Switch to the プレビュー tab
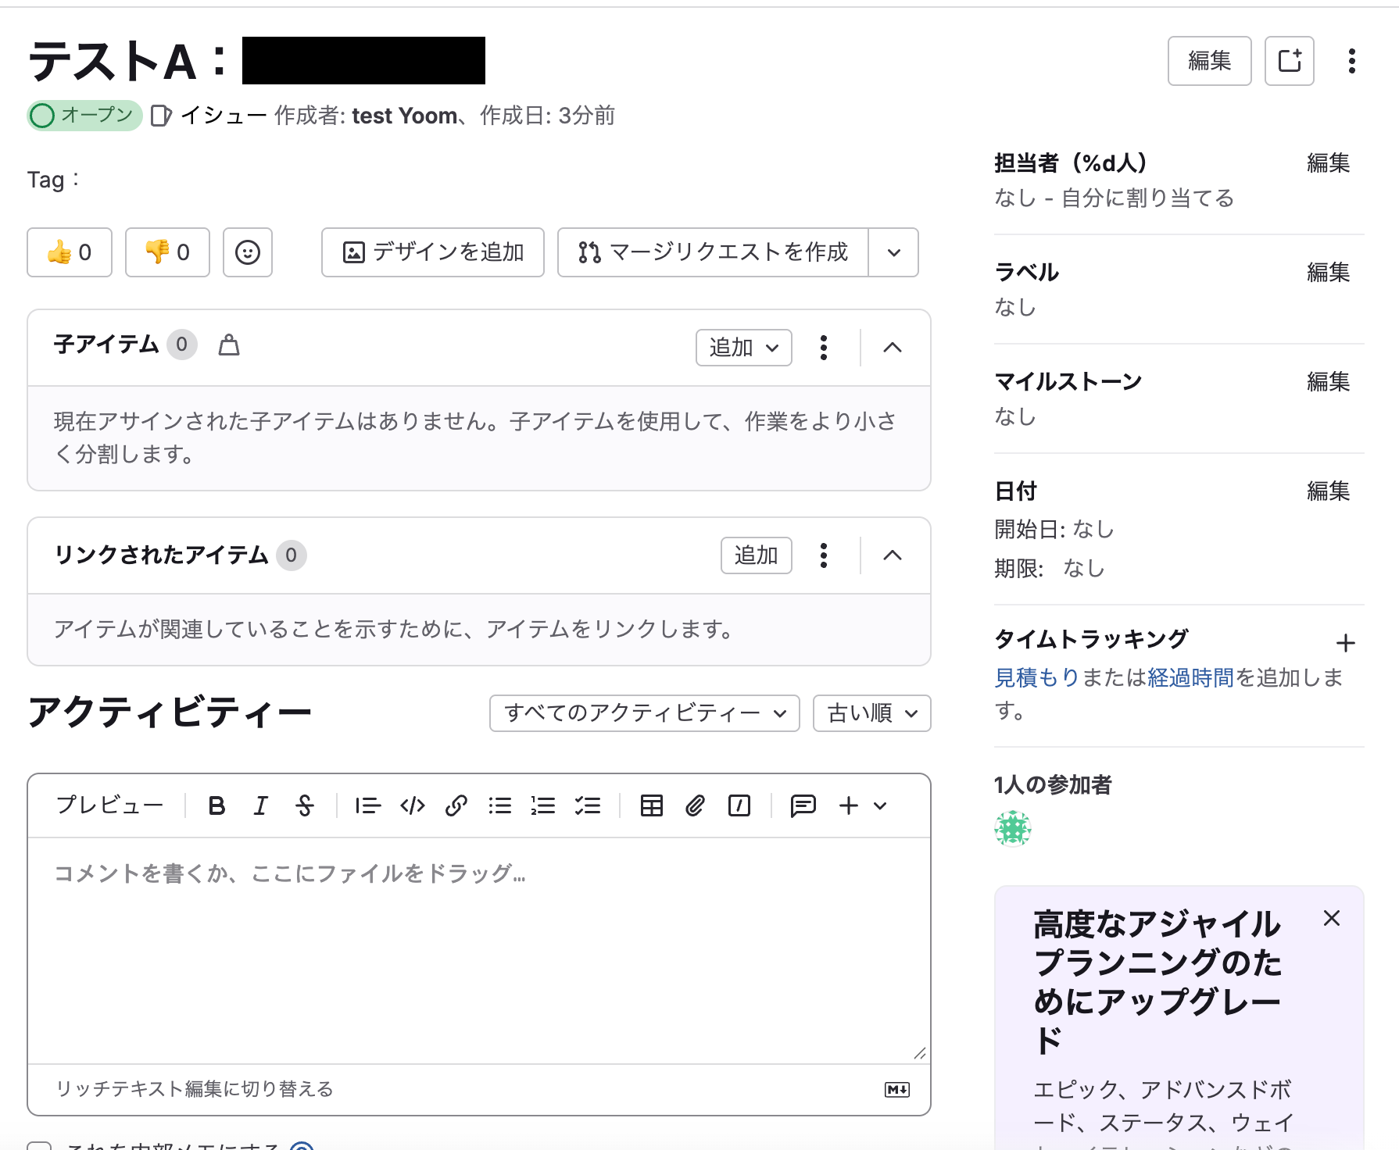1399x1150 pixels. click(x=109, y=805)
